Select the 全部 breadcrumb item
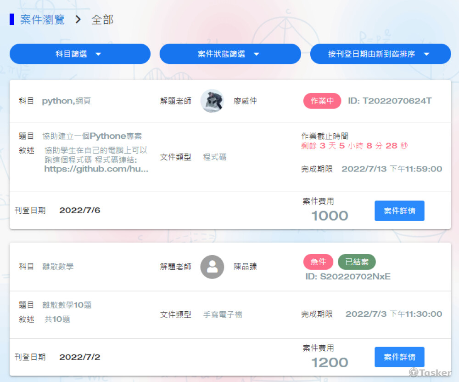This screenshot has width=459, height=382. pyautogui.click(x=102, y=20)
